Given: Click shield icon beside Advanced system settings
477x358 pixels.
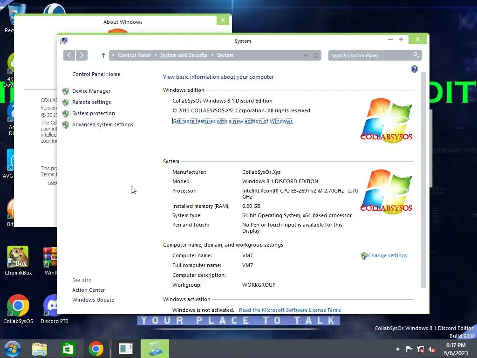Looking at the screenshot, I should [65, 125].
